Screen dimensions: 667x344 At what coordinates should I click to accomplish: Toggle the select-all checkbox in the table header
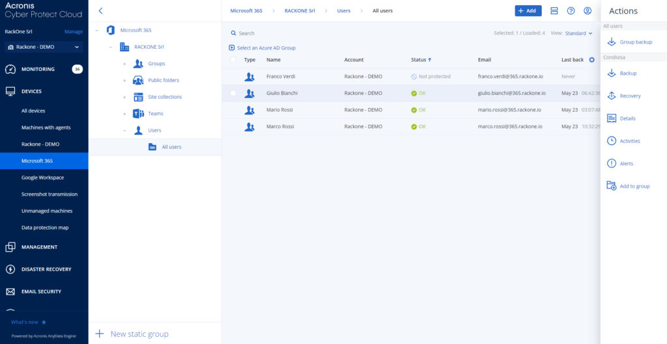coord(233,60)
